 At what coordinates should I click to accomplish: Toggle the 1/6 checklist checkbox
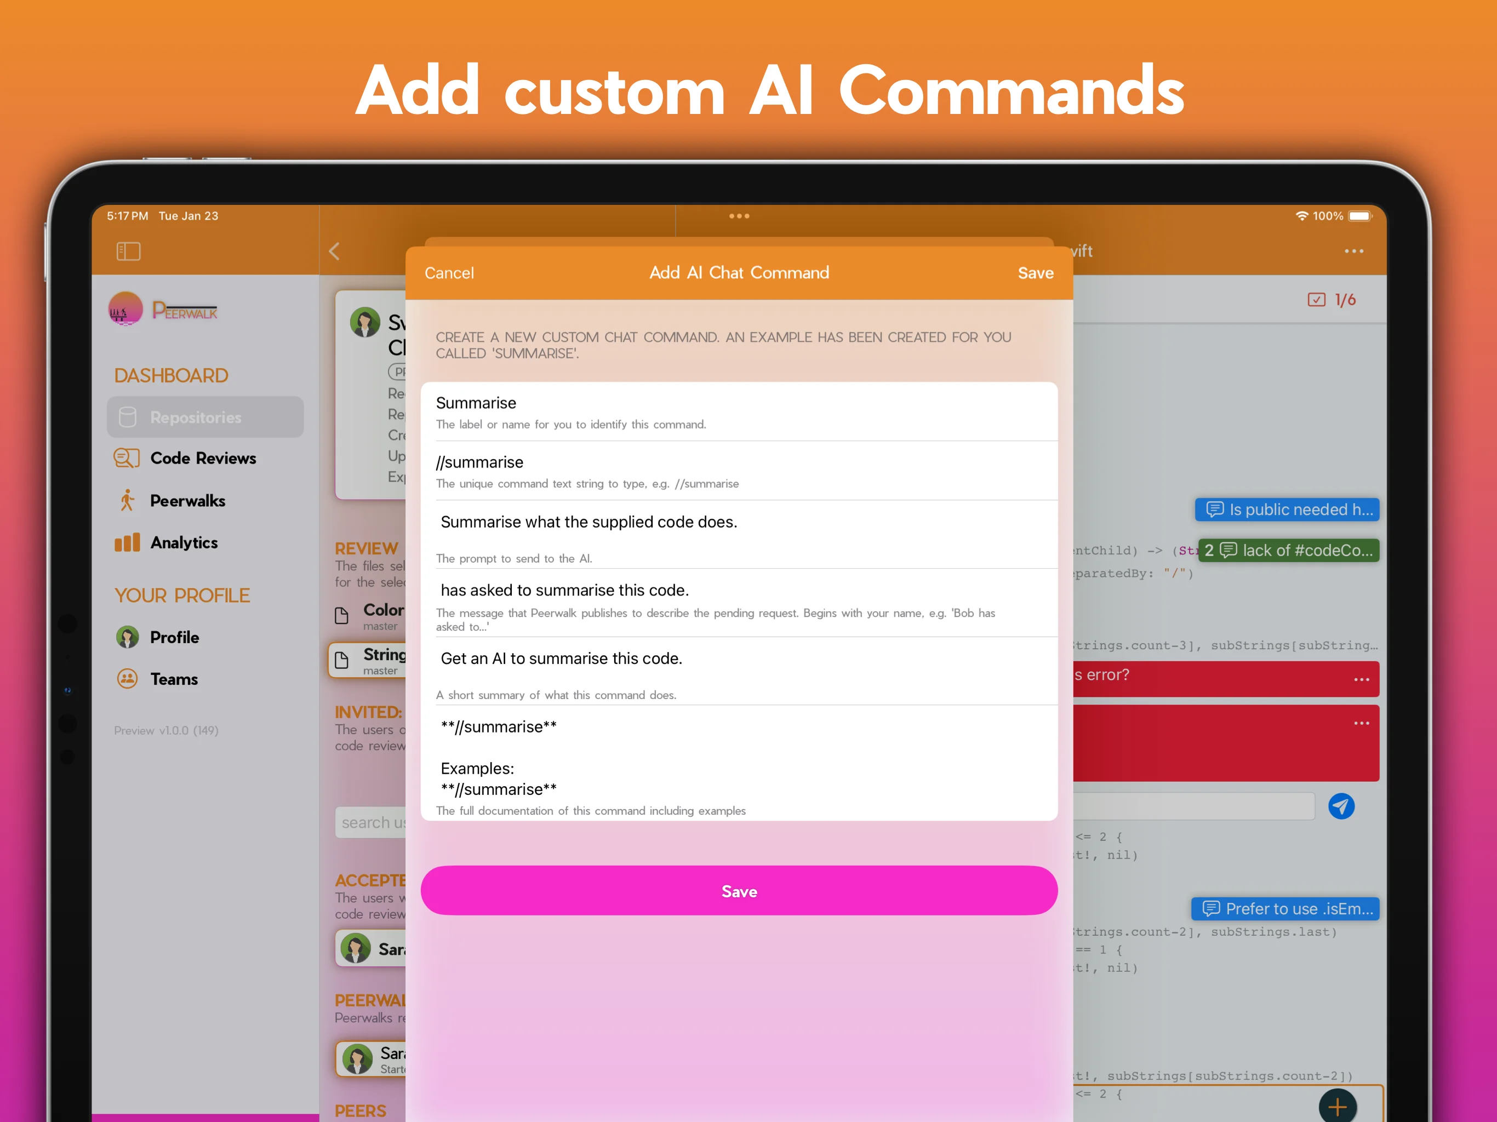[x=1316, y=300]
